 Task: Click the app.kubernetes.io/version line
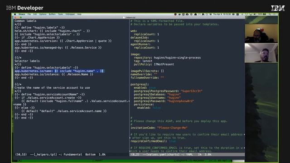coord(63,41)
